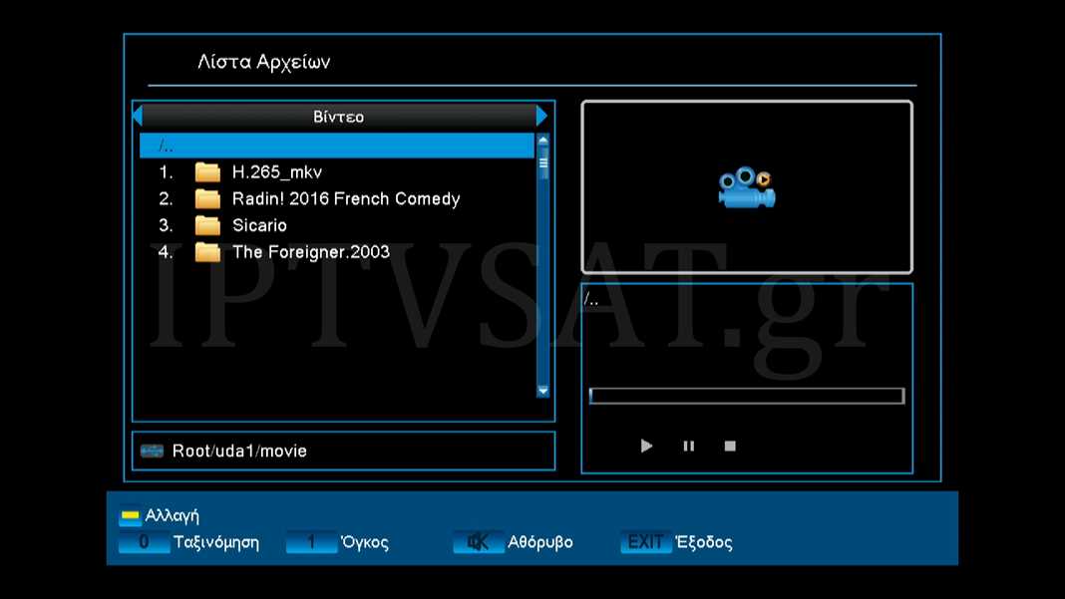Switch category with left arrow beside Βίντεο
Viewport: 1065px width, 599px height.
click(138, 117)
